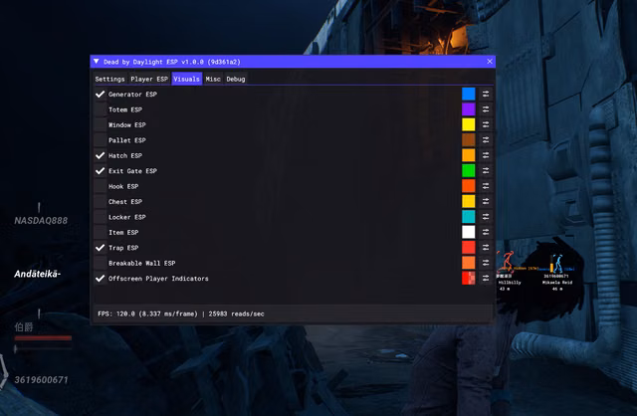Open the Debug tab
Image resolution: width=637 pixels, height=416 pixels.
point(236,79)
